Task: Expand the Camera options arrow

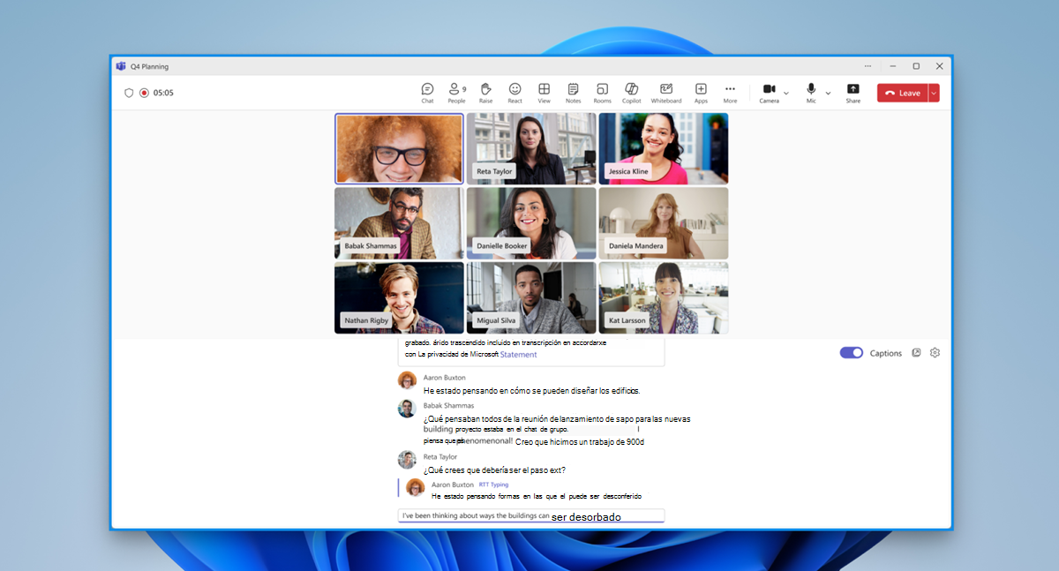Action: 786,93
